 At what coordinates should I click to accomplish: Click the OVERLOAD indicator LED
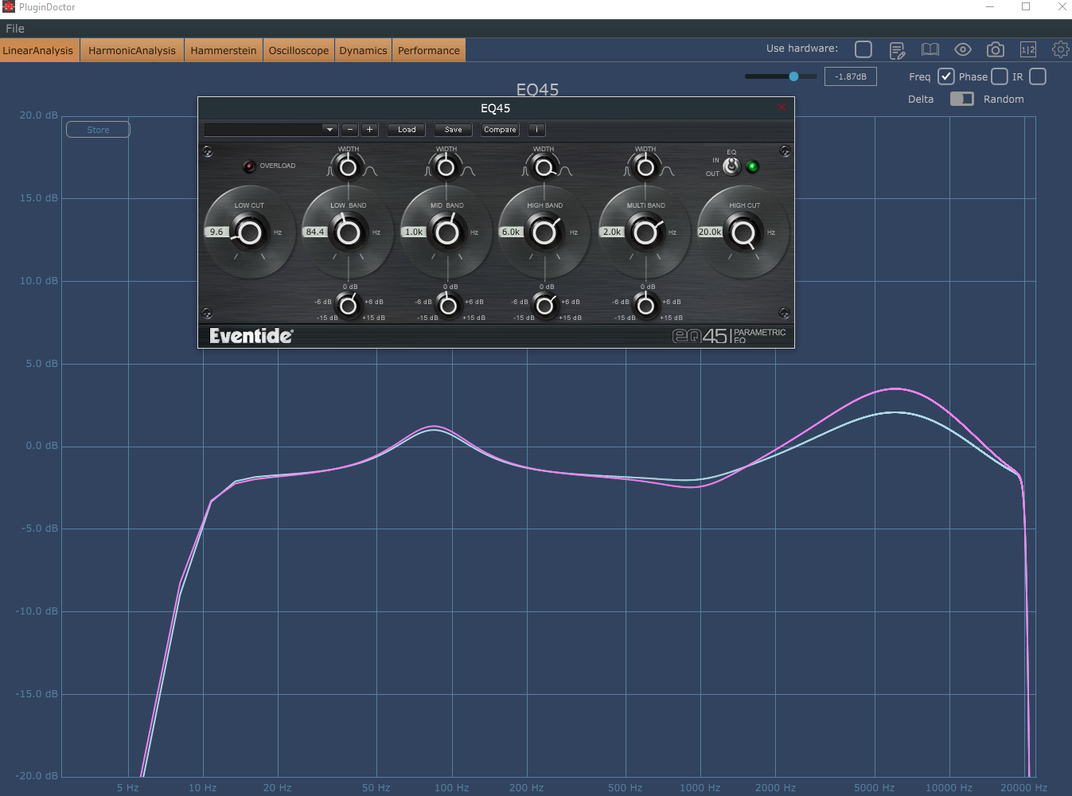pyautogui.click(x=249, y=166)
